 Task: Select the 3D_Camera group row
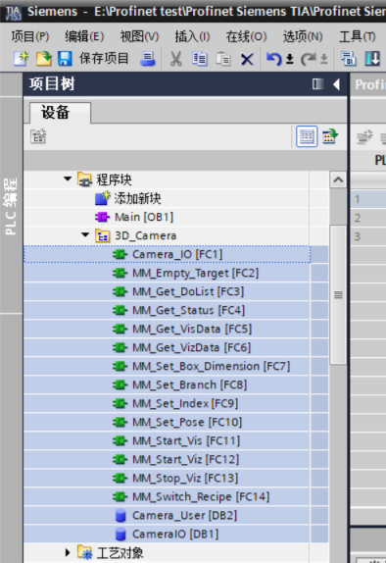point(167,235)
